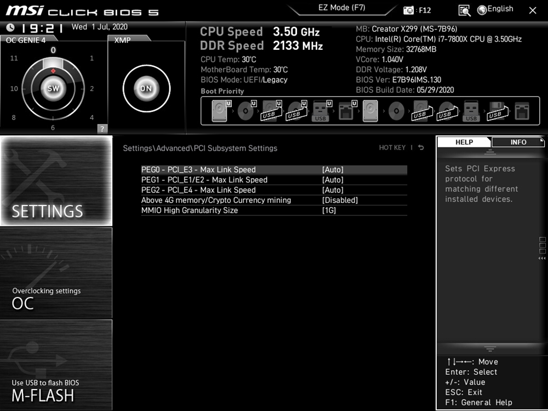The height and width of the screenshot is (411, 548).
Task: Open the OC Genie question mark help
Action: coord(102,129)
